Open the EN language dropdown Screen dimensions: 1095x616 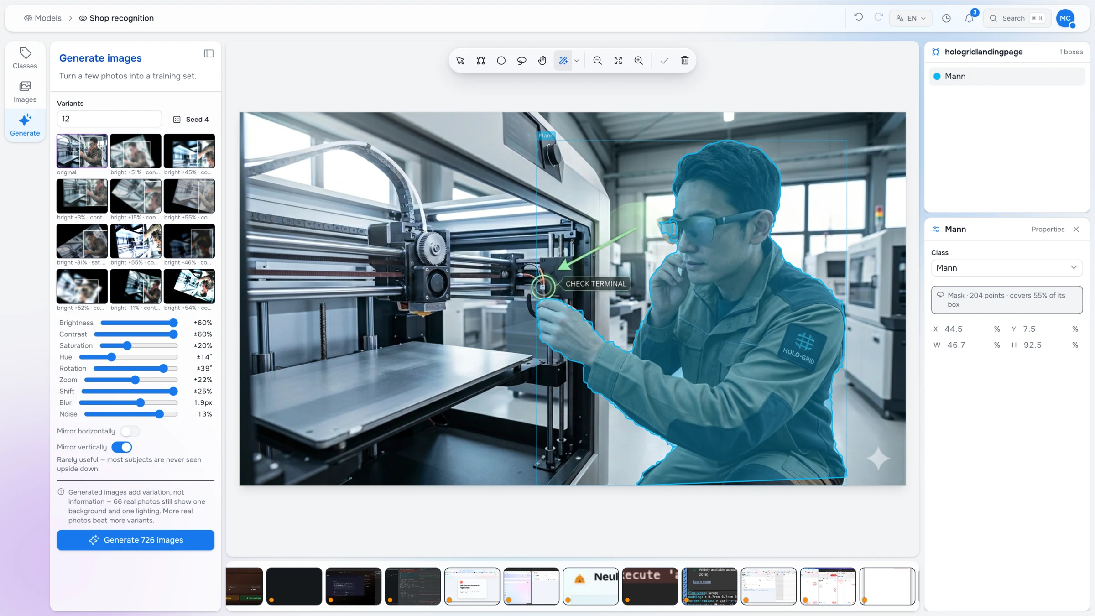911,18
